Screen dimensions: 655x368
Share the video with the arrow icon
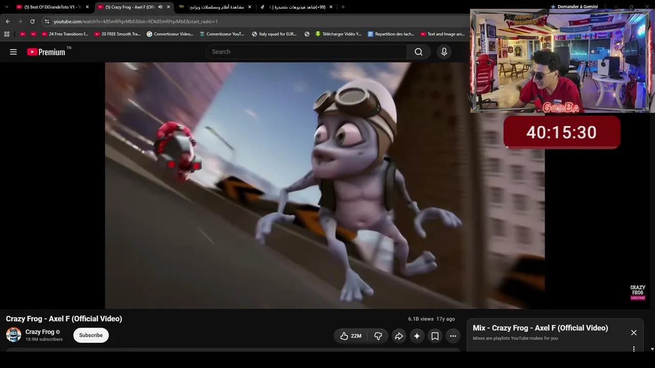point(399,336)
